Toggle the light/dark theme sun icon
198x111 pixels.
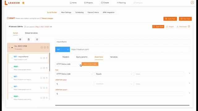pos(23,3)
